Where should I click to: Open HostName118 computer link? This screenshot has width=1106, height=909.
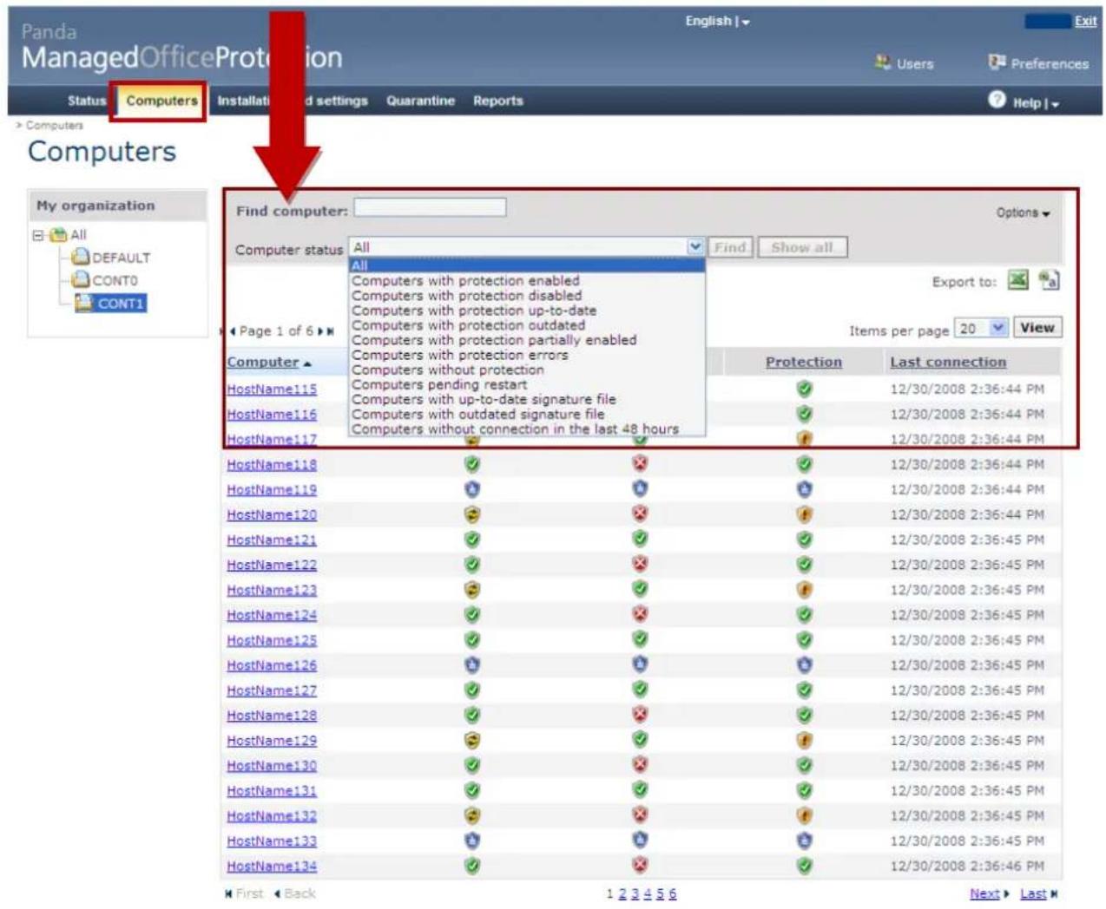click(272, 465)
